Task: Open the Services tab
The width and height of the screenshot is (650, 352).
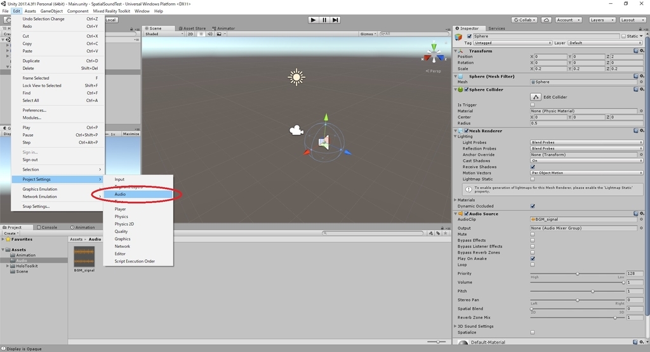Action: (496, 29)
